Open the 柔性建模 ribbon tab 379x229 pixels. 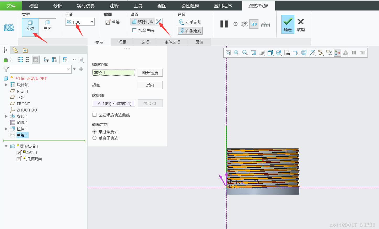(x=190, y=6)
